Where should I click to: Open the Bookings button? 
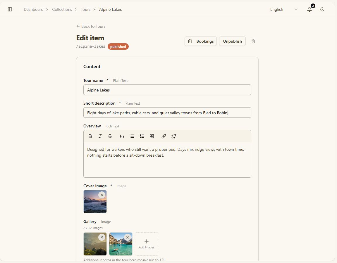click(200, 41)
